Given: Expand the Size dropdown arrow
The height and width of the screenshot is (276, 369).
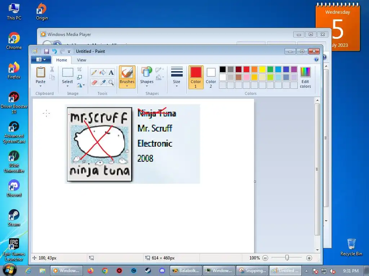Looking at the screenshot, I should [x=177, y=86].
